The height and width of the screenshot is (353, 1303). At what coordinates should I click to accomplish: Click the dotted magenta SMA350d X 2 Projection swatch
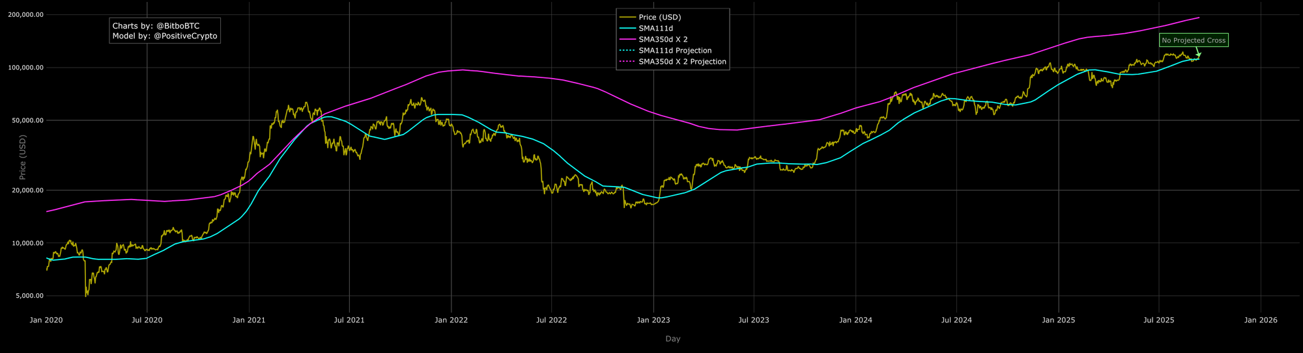(627, 62)
